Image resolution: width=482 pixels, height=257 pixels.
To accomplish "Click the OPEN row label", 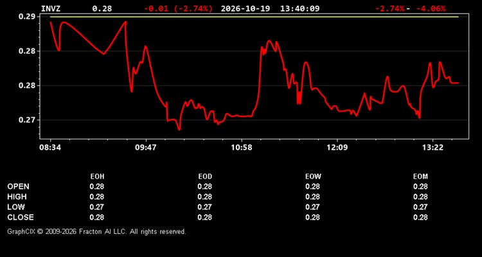I will coord(19,186).
